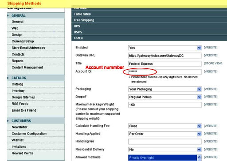
Task: Open the General configuration section
Action: 36,22
